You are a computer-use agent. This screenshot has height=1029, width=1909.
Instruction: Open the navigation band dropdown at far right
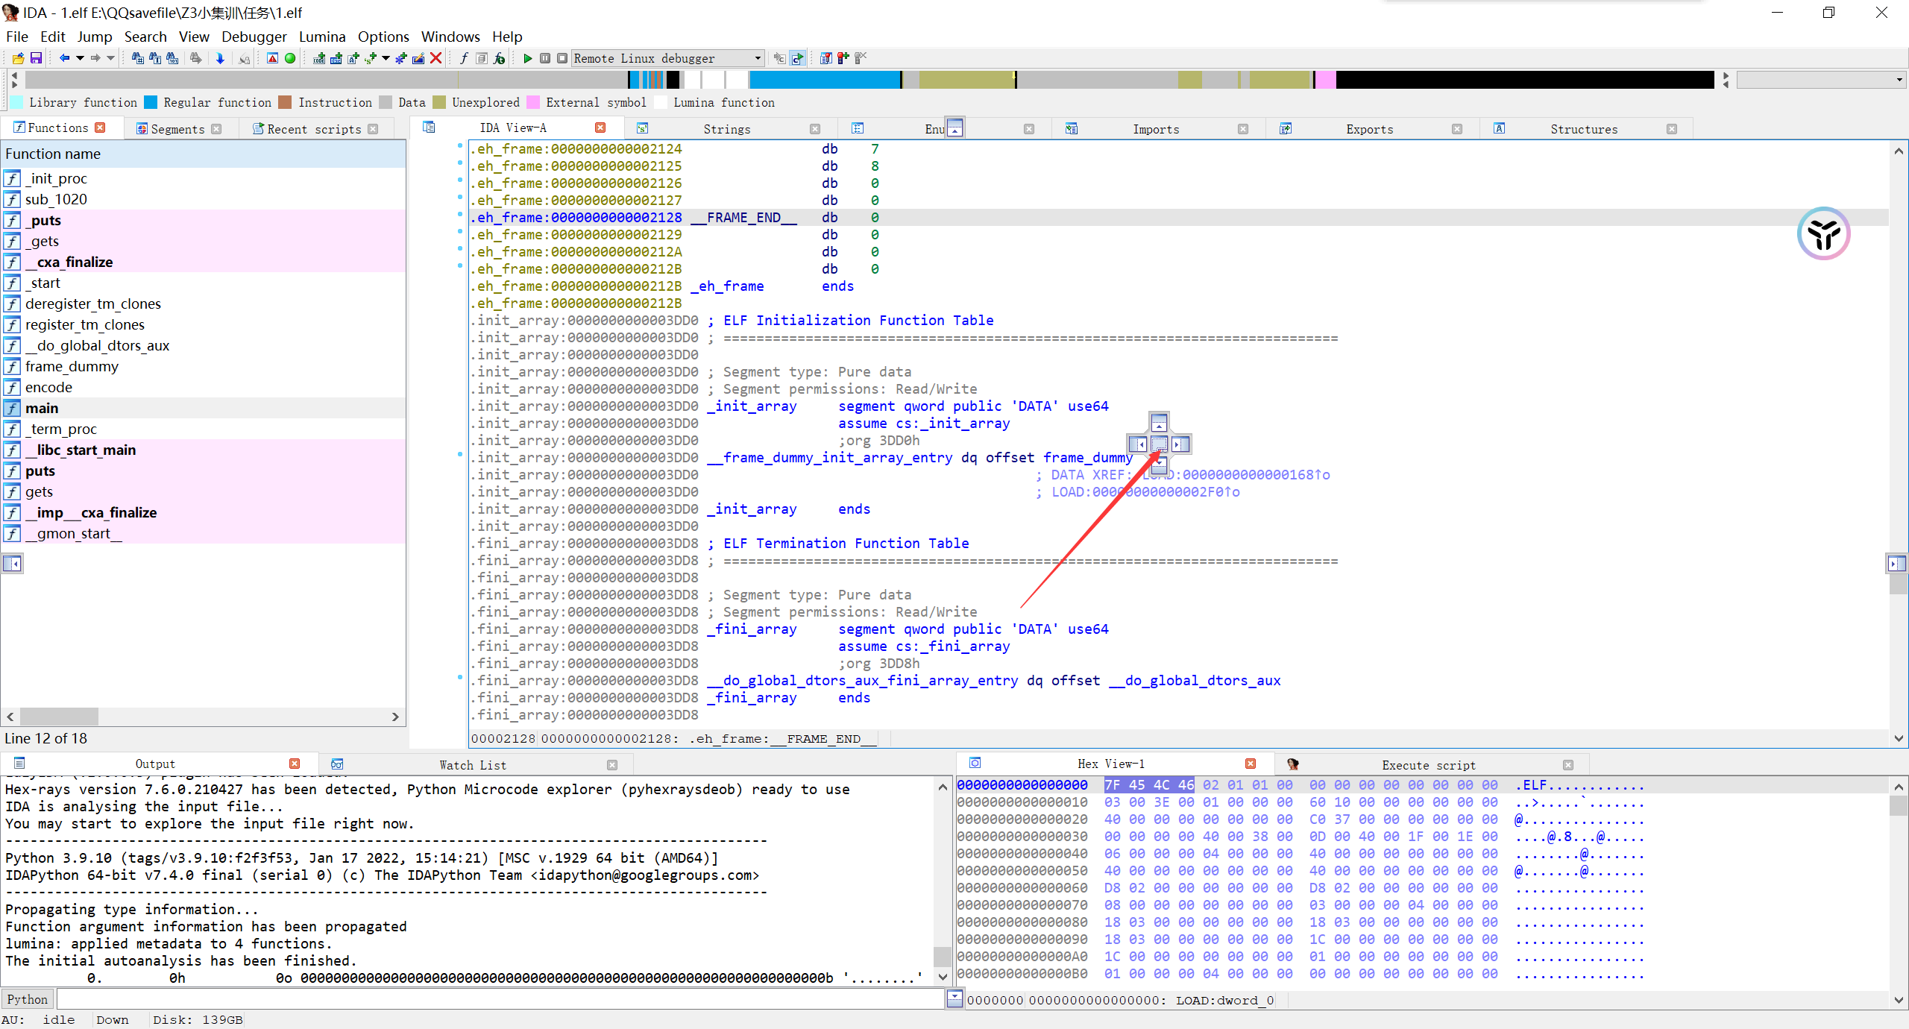[x=1898, y=80]
